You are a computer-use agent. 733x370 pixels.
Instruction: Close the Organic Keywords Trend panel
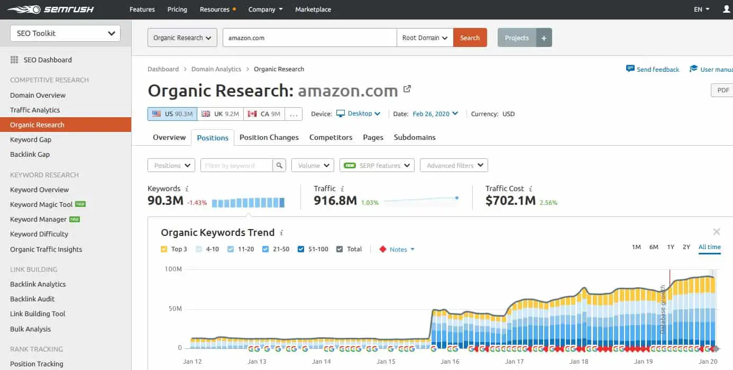(716, 232)
